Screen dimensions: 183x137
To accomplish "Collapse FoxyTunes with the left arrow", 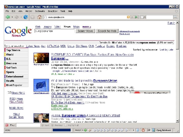I will [133, 130].
